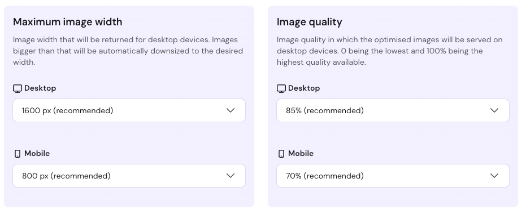This screenshot has width=526, height=214.
Task: Click the chevron arrow in Desktop quality selector
Action: pos(494,110)
